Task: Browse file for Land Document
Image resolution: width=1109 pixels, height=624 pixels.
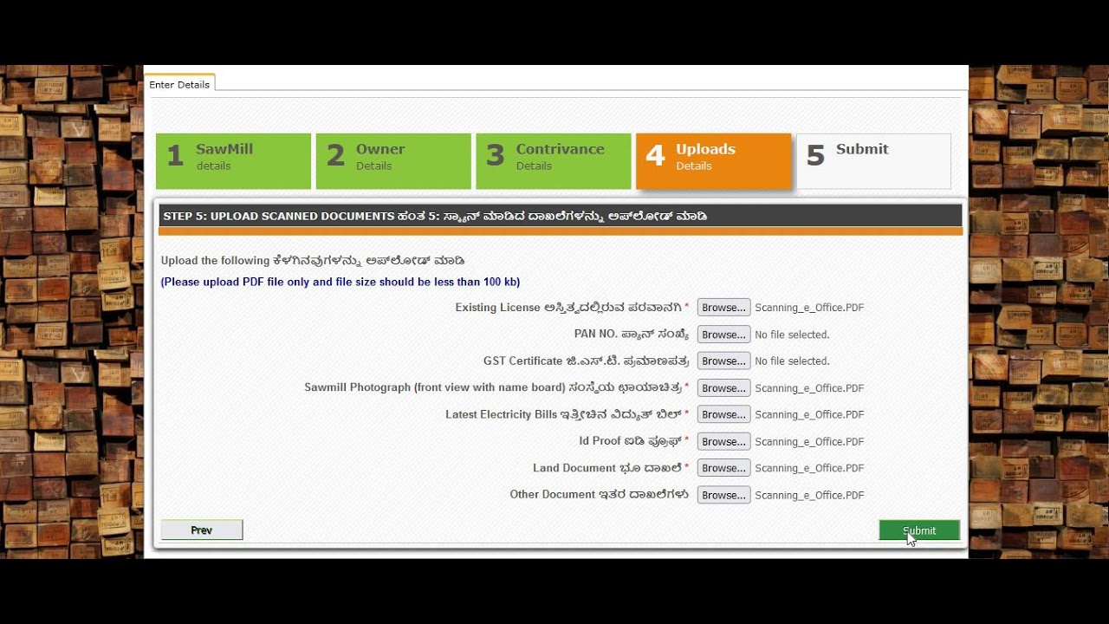Action: pyautogui.click(x=723, y=468)
